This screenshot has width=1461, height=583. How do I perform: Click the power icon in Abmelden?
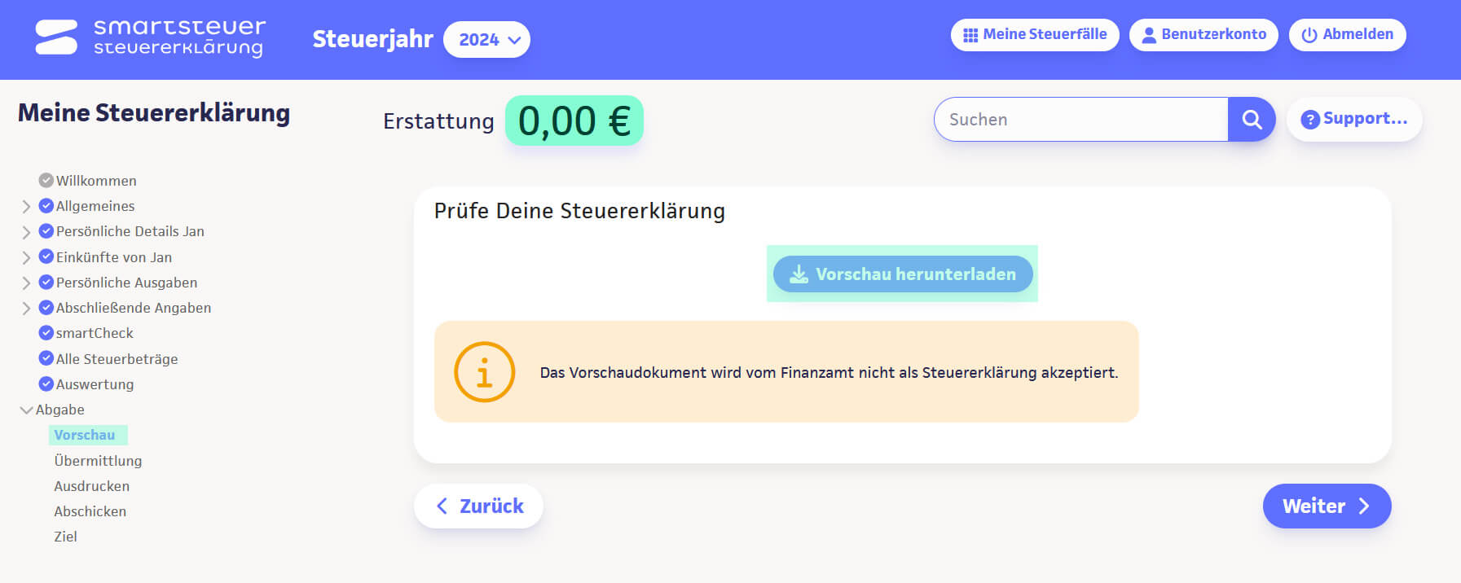(1309, 35)
